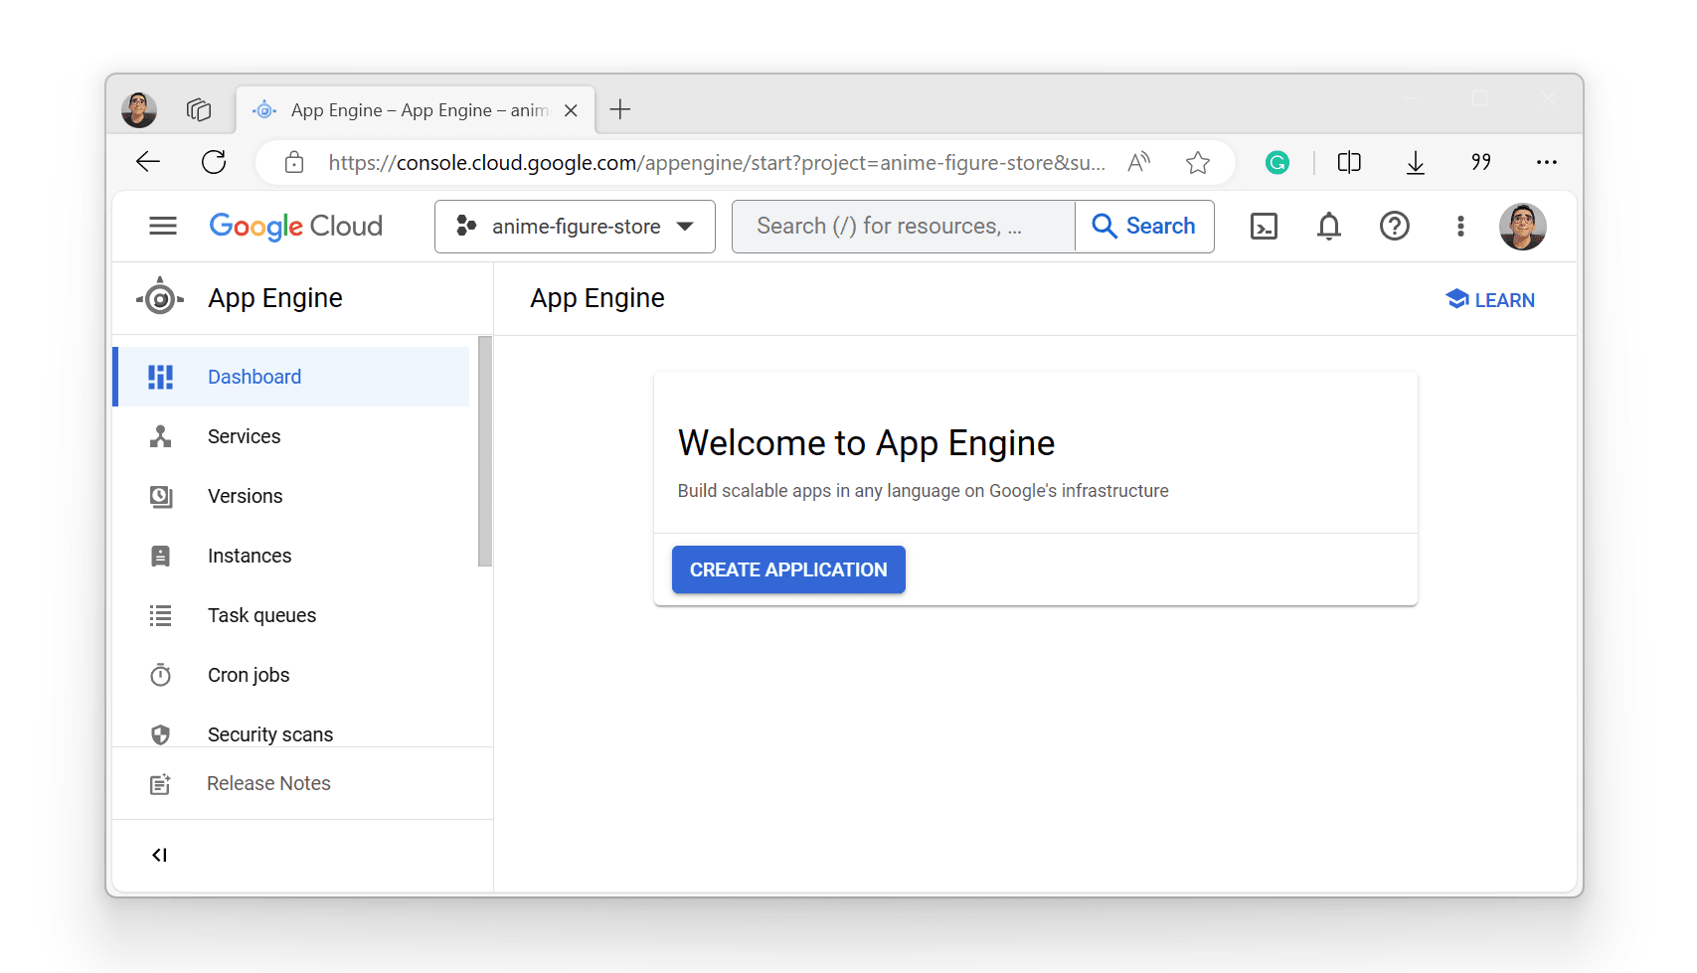
Task: Click the Read aloud icon in address bar
Action: click(1139, 162)
